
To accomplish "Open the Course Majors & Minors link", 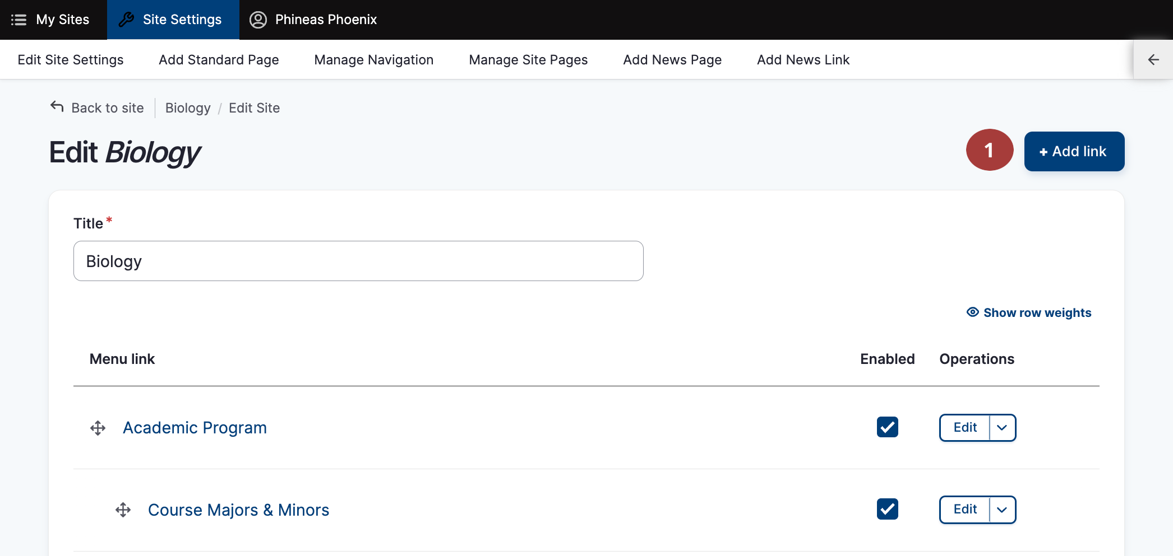I will tap(238, 510).
